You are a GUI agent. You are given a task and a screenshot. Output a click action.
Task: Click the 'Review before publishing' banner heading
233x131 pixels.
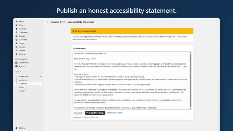point(85,31)
